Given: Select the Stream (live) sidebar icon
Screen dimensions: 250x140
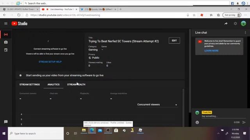Looking at the screenshot, I should (x=6, y=35).
